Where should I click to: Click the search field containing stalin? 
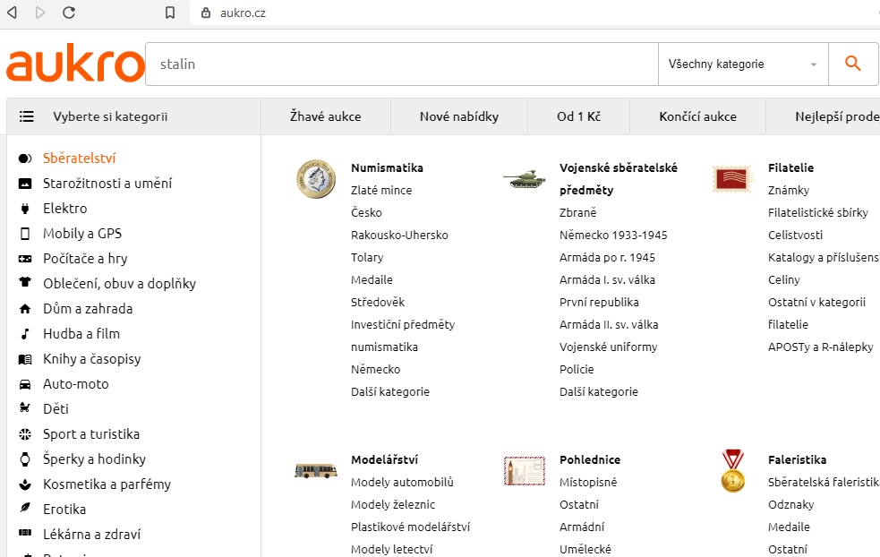[402, 64]
